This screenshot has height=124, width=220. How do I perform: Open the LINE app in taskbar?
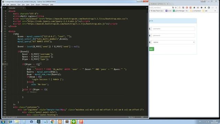click(74, 122)
